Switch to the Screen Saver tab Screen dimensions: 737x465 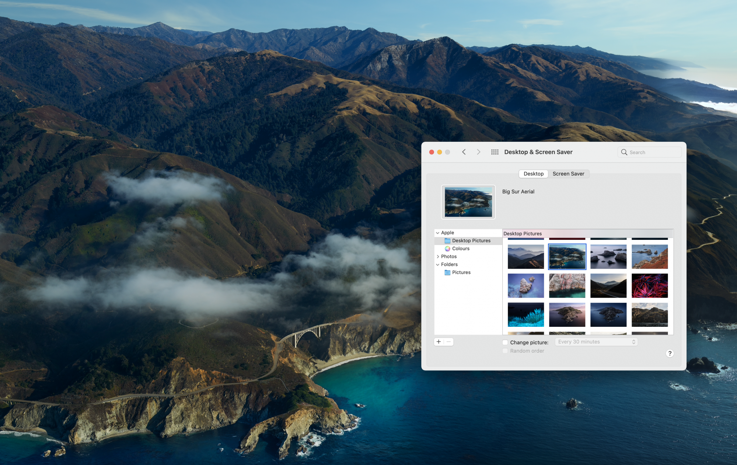568,174
